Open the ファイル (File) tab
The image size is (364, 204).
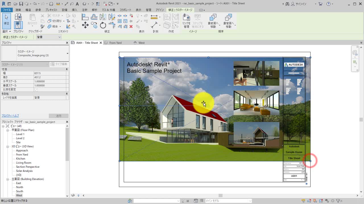(x=7, y=10)
